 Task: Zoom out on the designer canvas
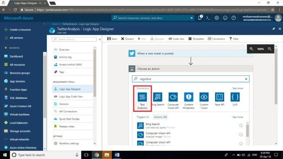point(270,49)
